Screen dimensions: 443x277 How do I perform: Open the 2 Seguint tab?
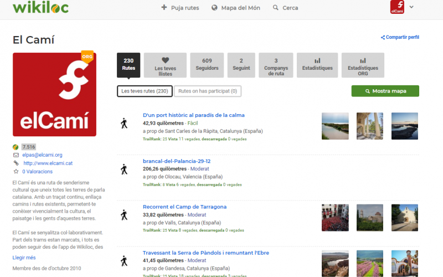click(241, 65)
